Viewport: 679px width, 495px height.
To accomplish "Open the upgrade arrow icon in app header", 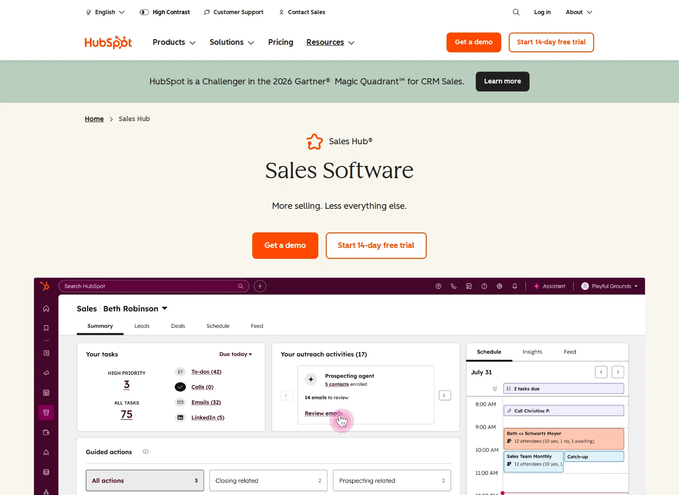I will click(438, 286).
